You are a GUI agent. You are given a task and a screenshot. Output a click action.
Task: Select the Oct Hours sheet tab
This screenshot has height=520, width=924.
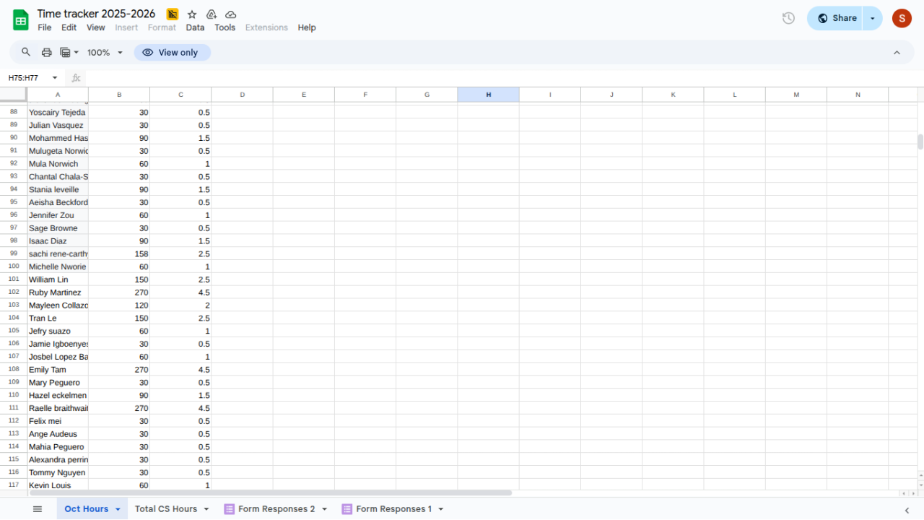87,509
